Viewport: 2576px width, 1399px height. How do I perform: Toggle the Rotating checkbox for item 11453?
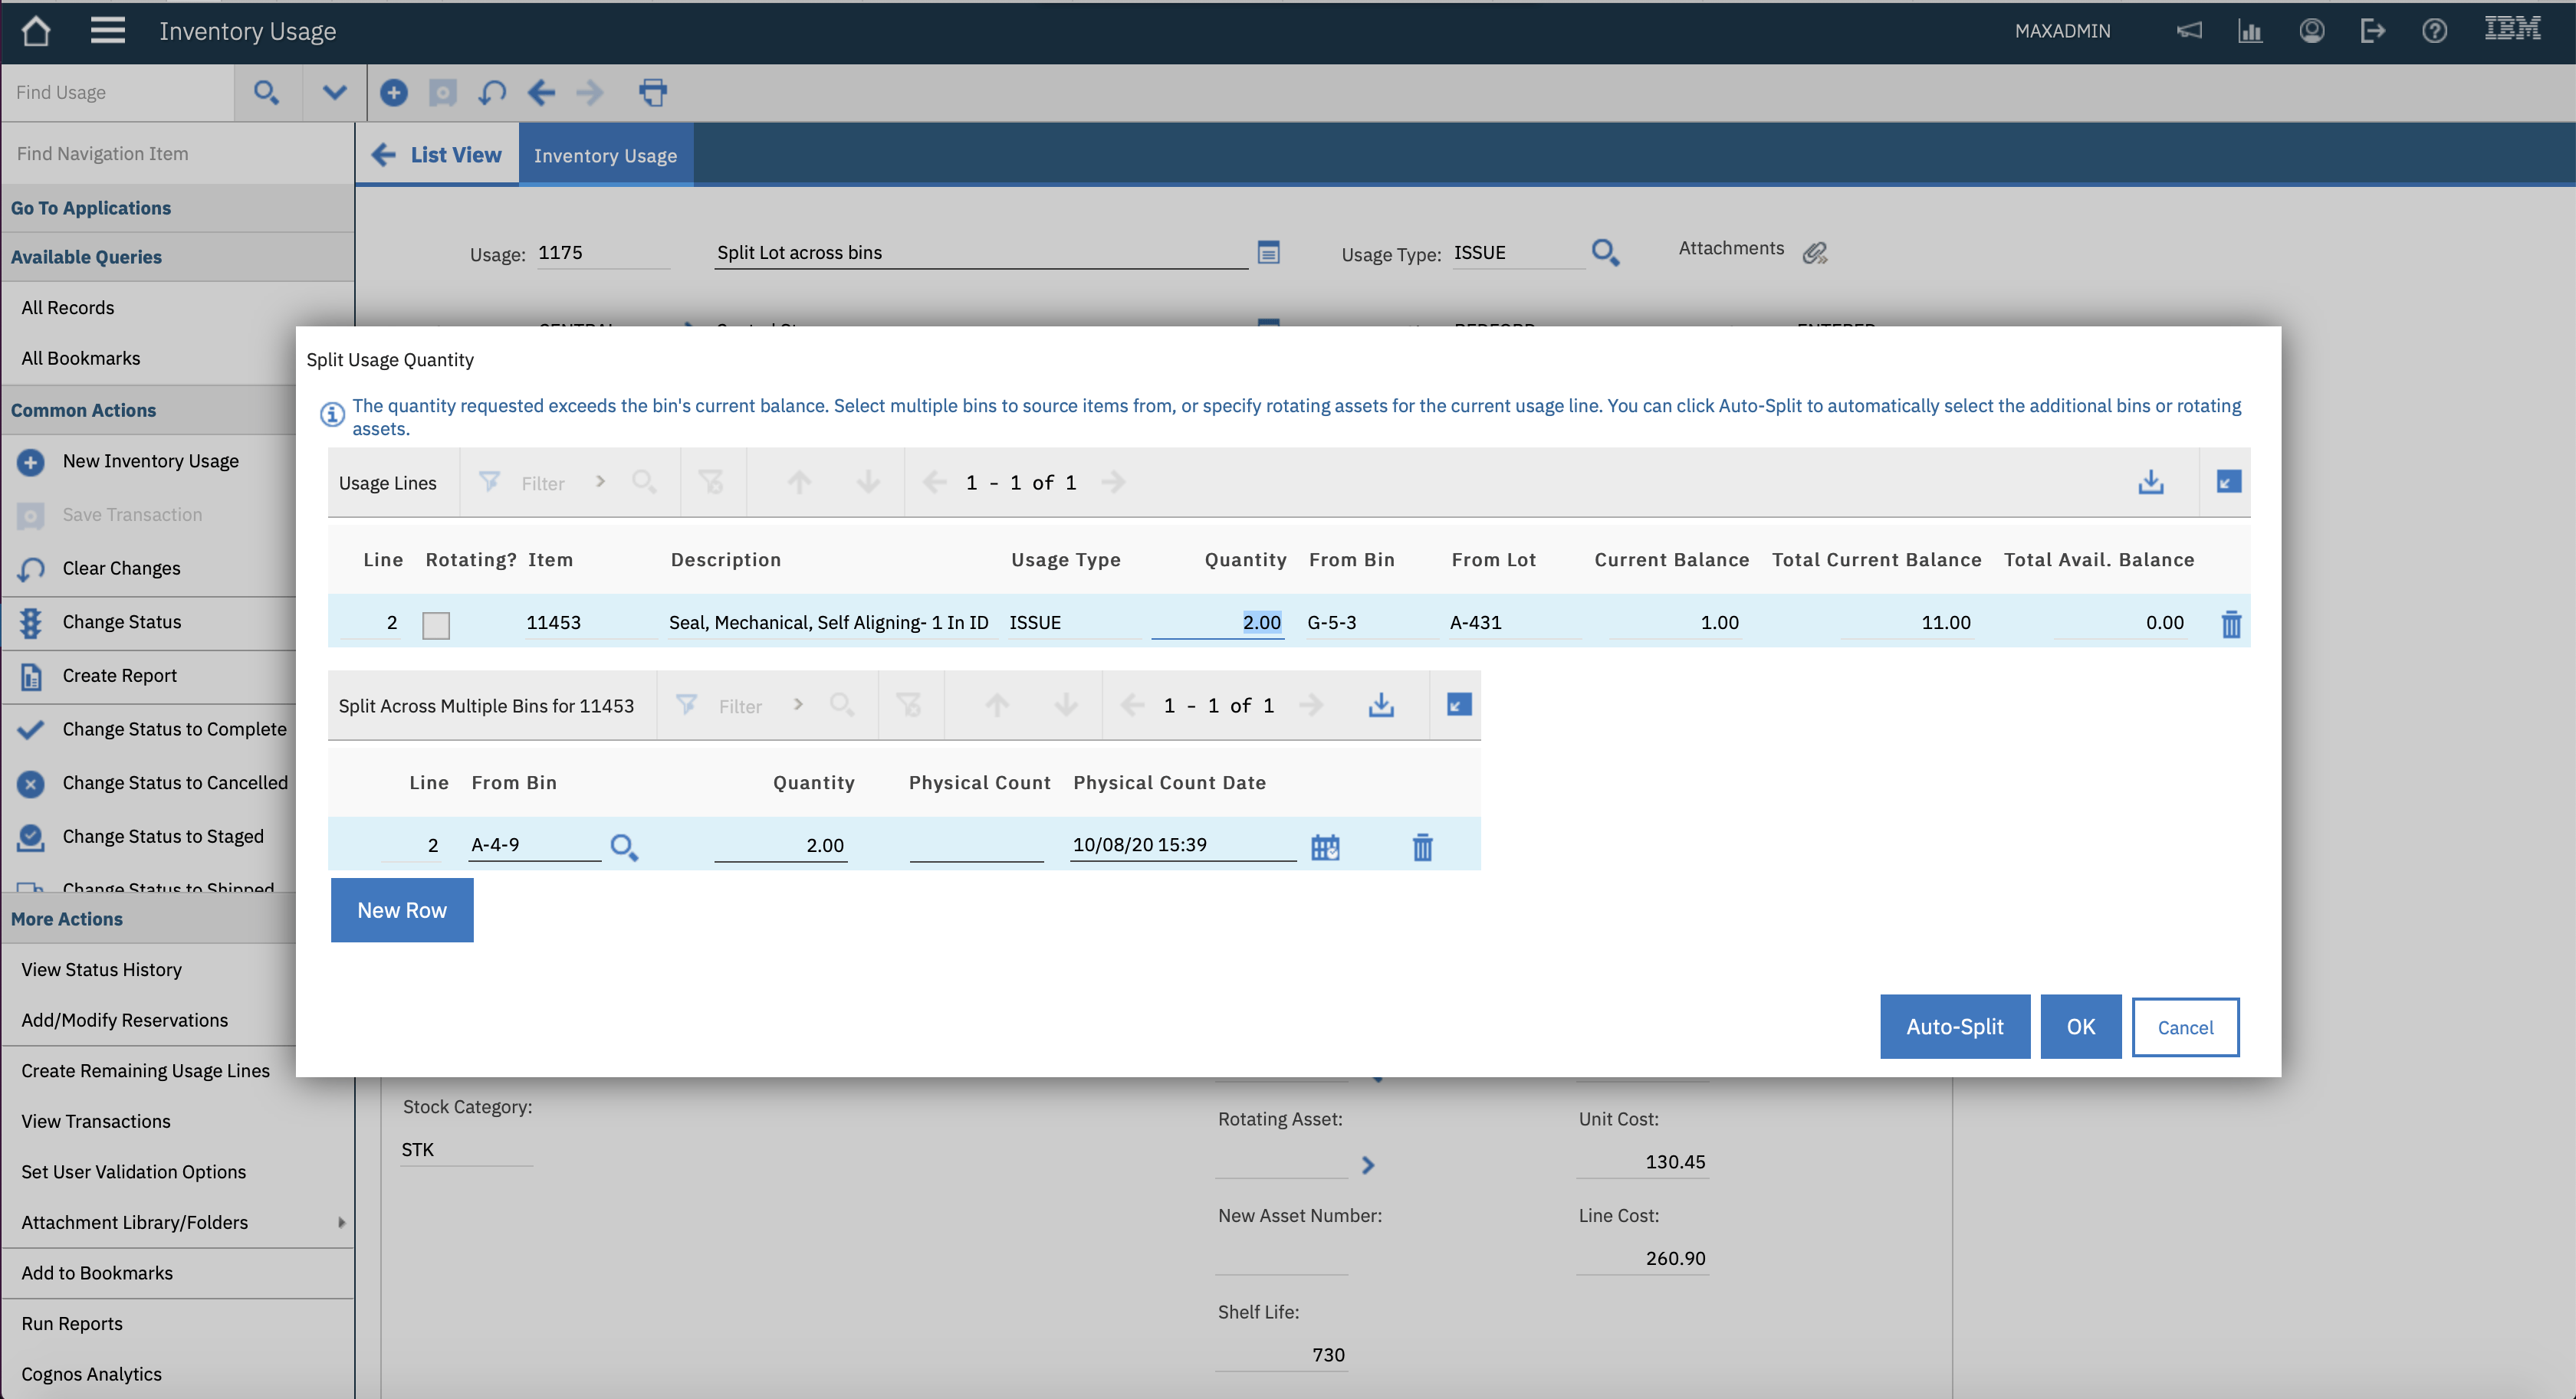[x=436, y=624]
